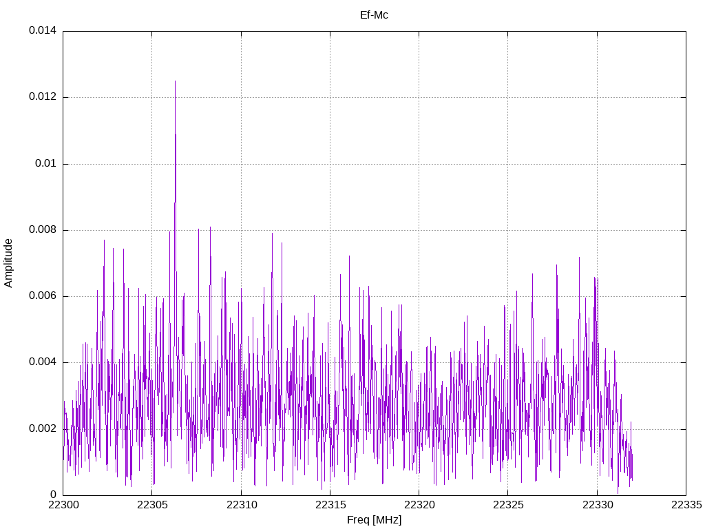The height and width of the screenshot is (529, 705).
Task: Click the tallest spectrum peak near 0.0125
Action: [x=175, y=83]
